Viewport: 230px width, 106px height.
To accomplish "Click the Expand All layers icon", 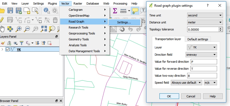I will click(x=37, y=43).
